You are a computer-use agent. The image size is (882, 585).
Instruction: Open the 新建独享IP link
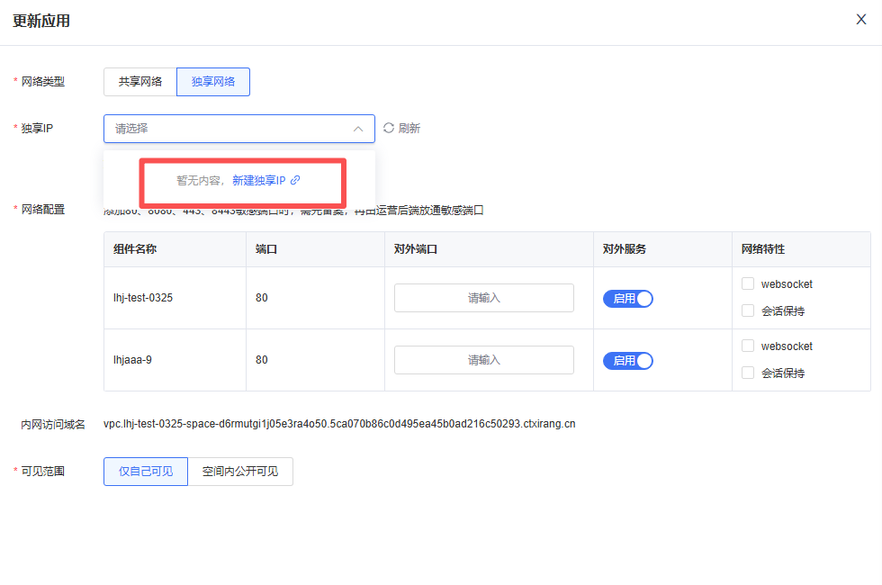258,181
